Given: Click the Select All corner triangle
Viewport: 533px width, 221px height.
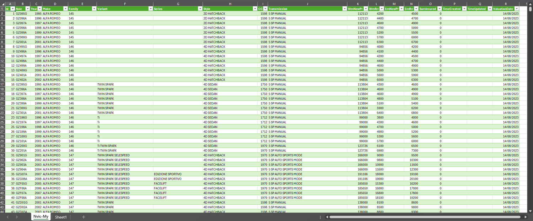Looking at the screenshot, I should coord(2,4).
